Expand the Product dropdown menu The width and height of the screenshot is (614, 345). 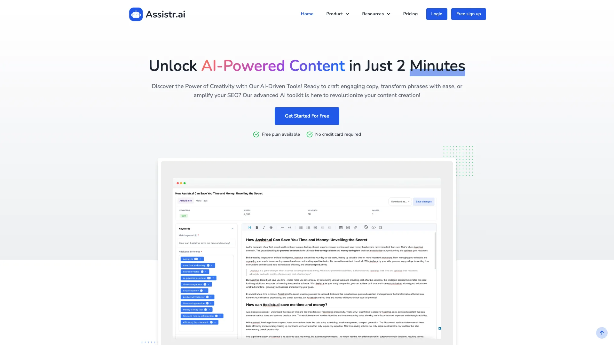point(337,14)
